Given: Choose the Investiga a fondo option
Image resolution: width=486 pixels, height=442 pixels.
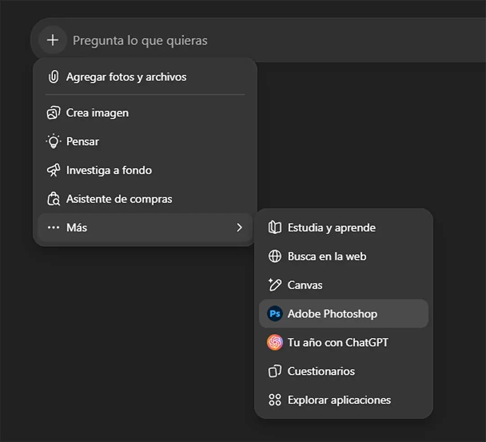Looking at the screenshot, I should [109, 170].
